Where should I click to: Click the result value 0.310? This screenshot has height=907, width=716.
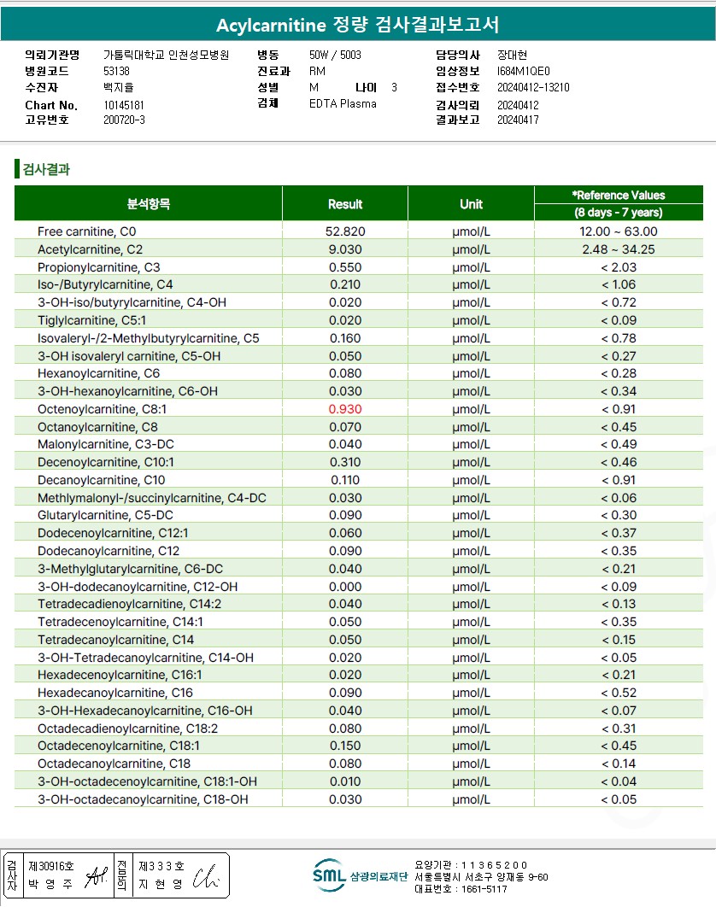[345, 462]
